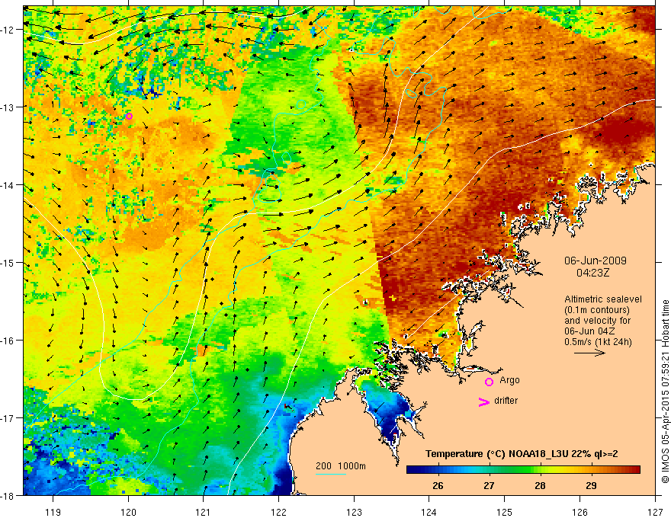The image size is (671, 518).
Task: Click the drifter legend arrowhead symbol
Action: click(483, 401)
